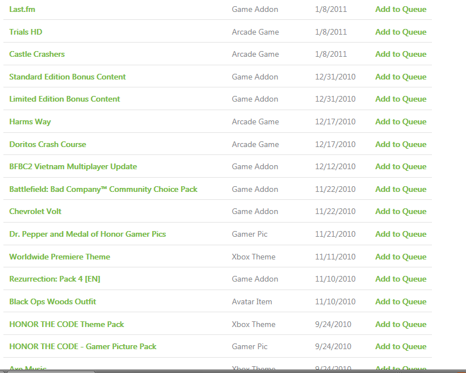The height and width of the screenshot is (373, 466).
Task: Open HONOR THE CODE Theme Pack link
Action: click(66, 324)
